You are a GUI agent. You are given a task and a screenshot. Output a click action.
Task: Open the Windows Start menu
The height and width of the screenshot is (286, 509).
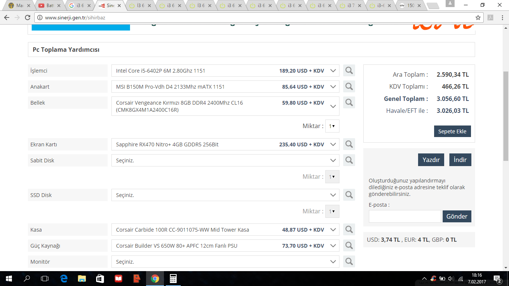pos(9,279)
